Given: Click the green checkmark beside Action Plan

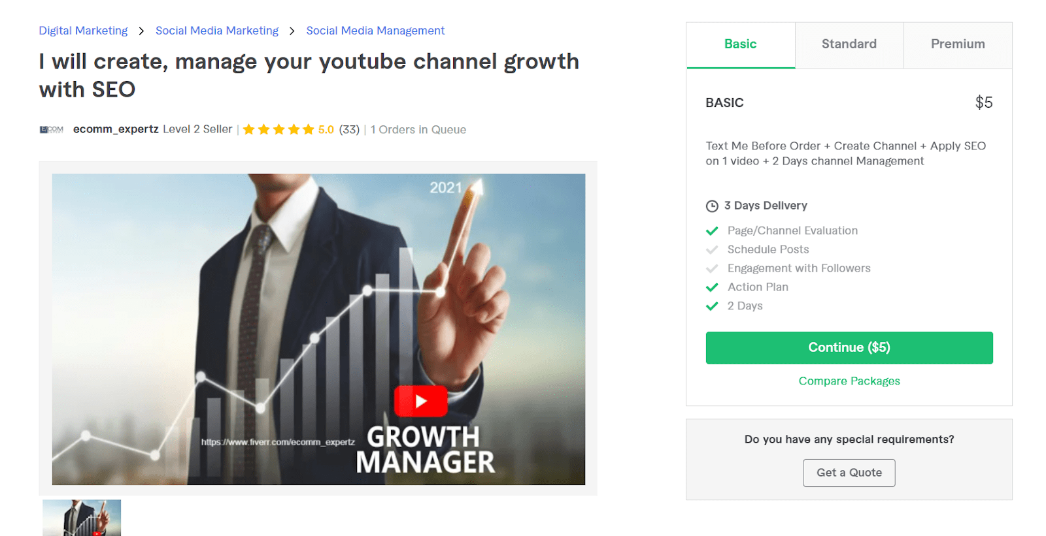Looking at the screenshot, I should click(x=712, y=287).
